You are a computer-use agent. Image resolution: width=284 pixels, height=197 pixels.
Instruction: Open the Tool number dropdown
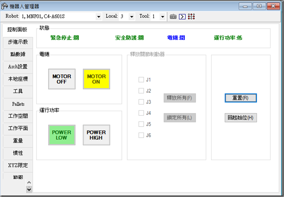pyautogui.click(x=163, y=17)
